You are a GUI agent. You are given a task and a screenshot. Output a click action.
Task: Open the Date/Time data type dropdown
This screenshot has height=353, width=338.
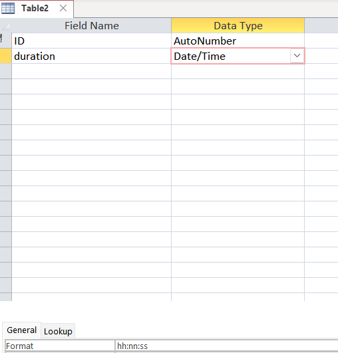(x=297, y=56)
